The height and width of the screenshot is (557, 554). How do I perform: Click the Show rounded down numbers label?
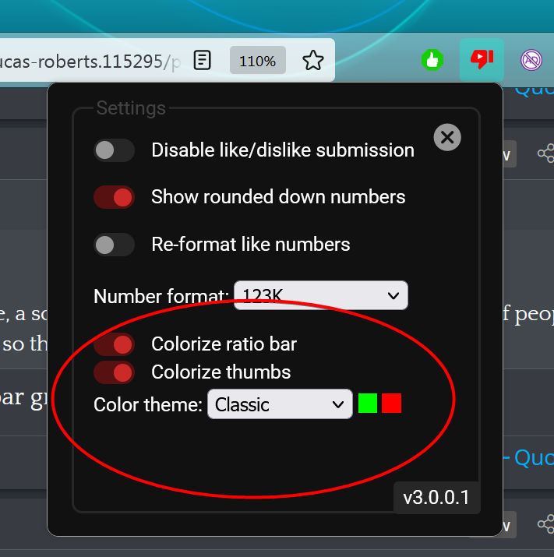[278, 197]
